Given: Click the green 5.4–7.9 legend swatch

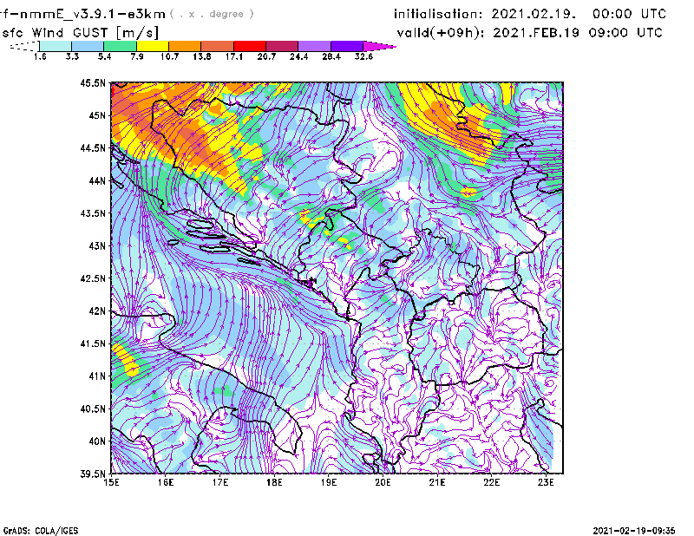Looking at the screenshot, I should (x=120, y=46).
